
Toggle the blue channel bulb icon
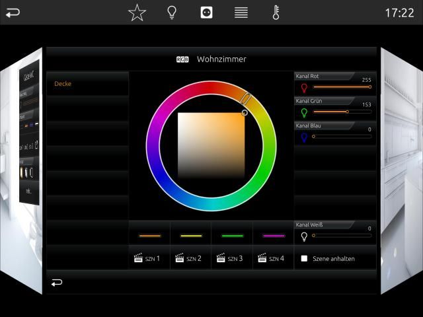click(x=304, y=137)
